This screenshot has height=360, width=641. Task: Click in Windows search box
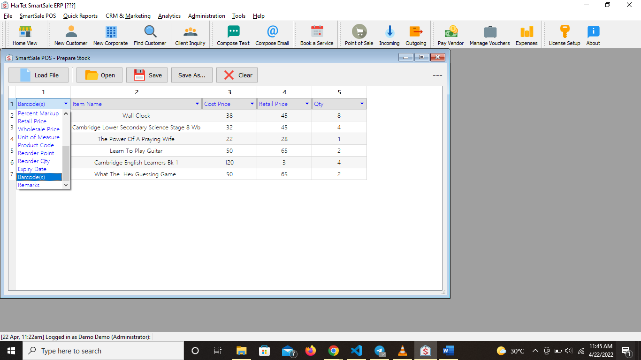(103, 351)
